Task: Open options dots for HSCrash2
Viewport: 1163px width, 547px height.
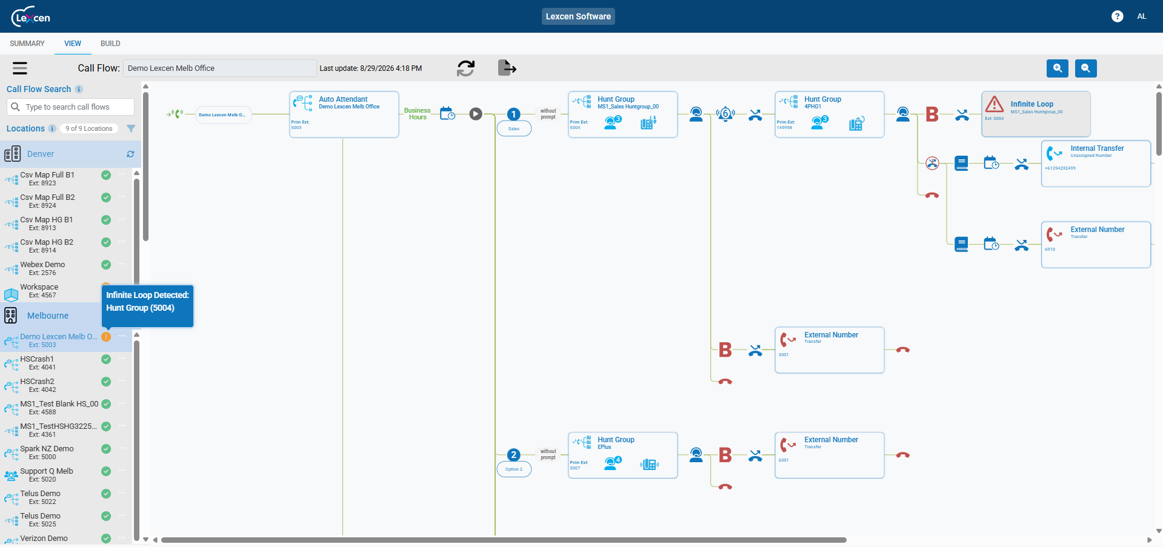Action: click(x=122, y=381)
